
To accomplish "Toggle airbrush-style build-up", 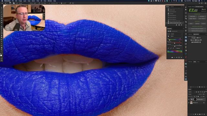I will 49,3.
